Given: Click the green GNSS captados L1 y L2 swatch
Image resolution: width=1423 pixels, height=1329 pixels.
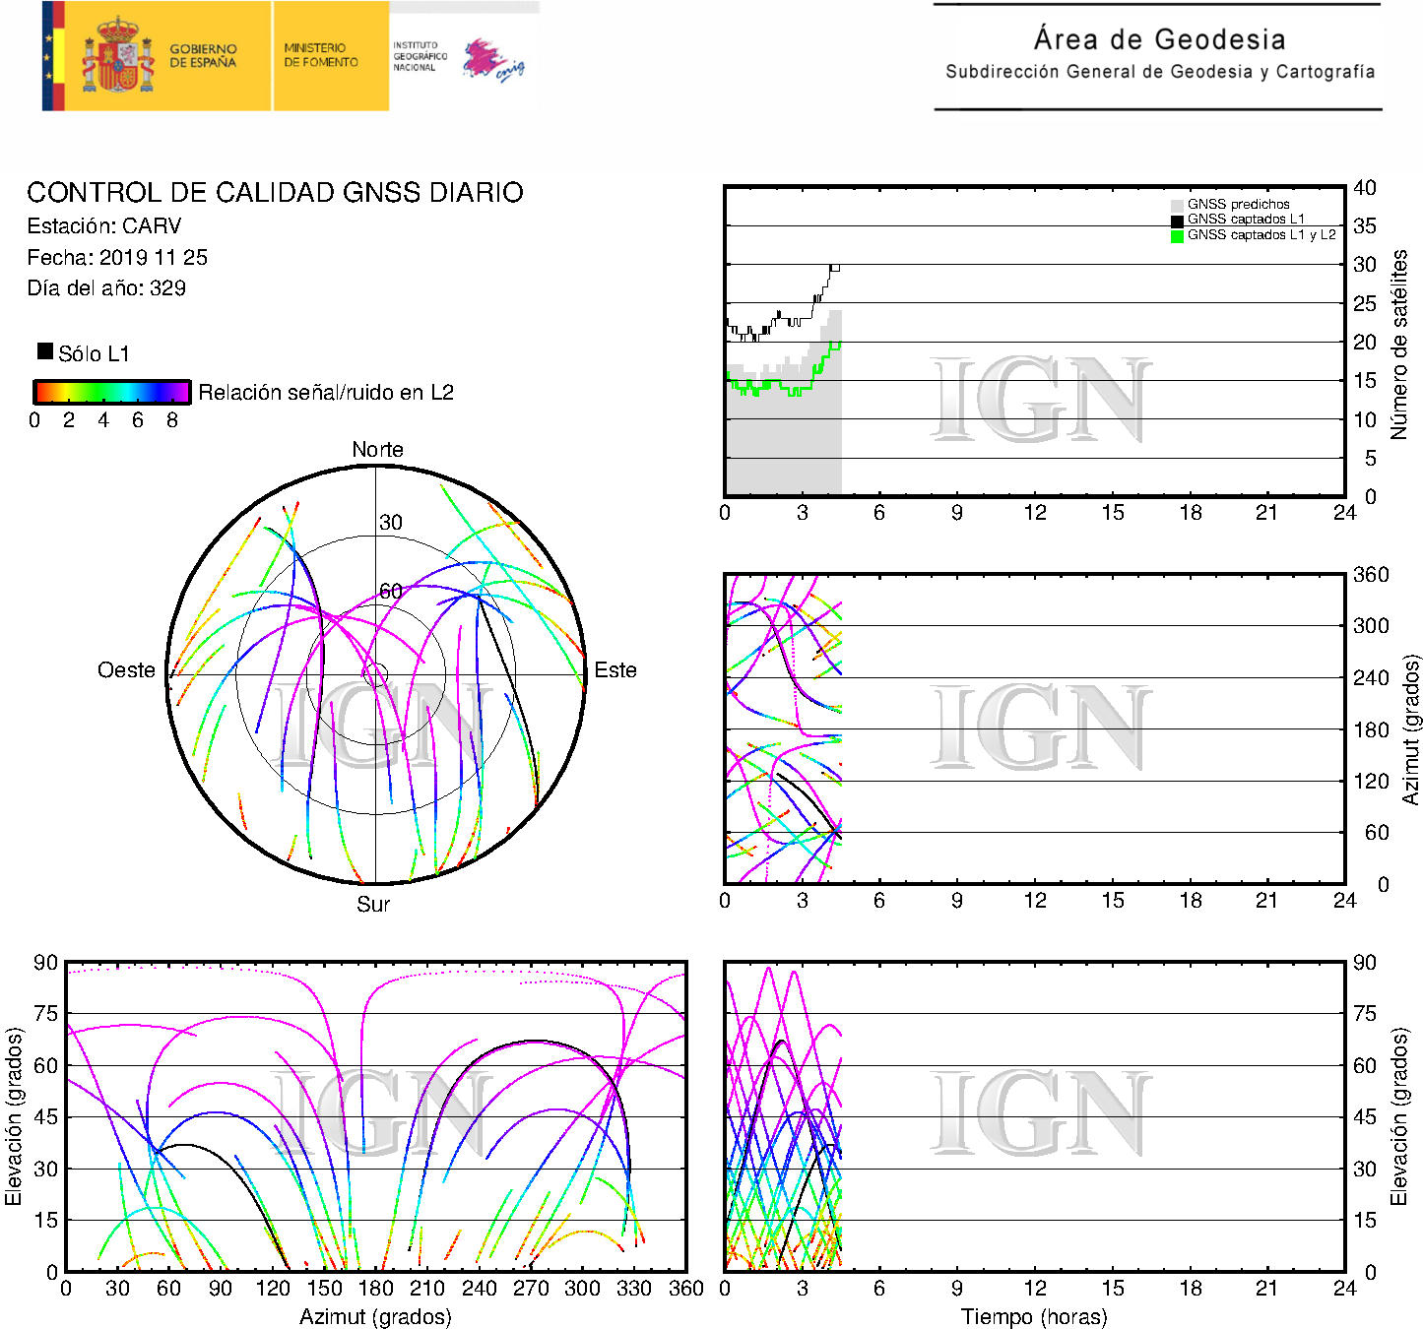Looking at the screenshot, I should [1177, 235].
